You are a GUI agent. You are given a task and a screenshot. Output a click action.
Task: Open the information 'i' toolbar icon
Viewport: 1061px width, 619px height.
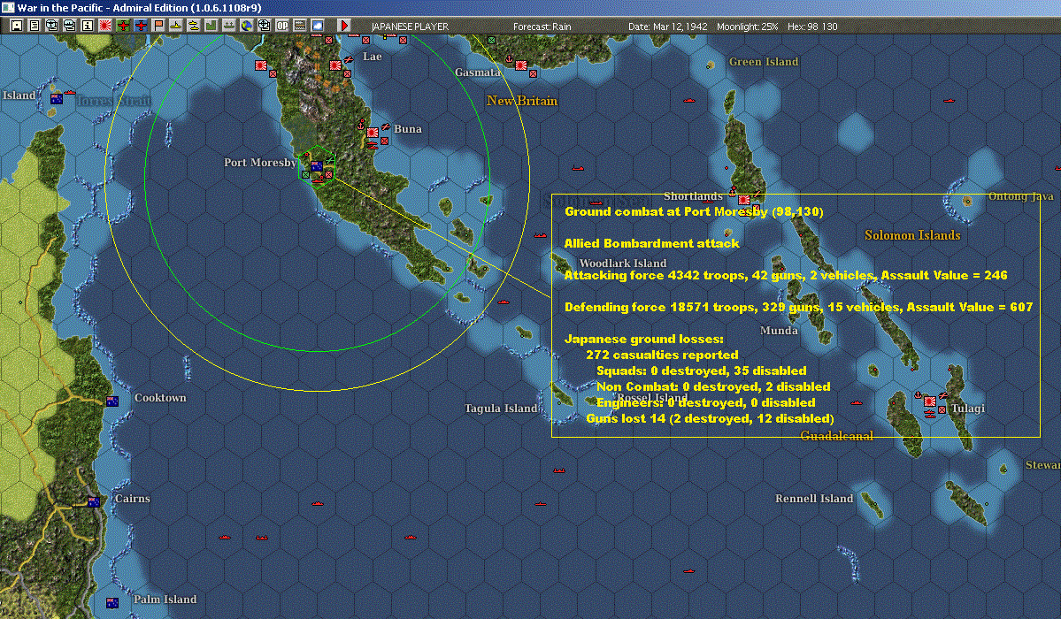pyautogui.click(x=88, y=26)
